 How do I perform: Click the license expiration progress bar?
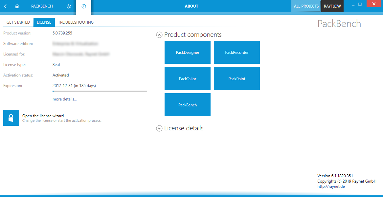pos(100,91)
